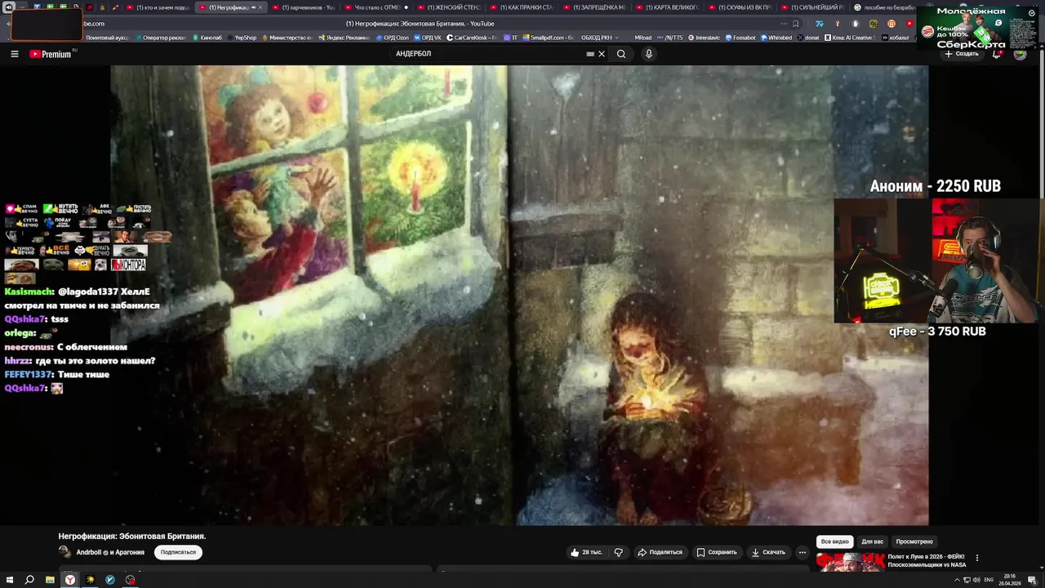The width and height of the screenshot is (1045, 588).
Task: Open the on-screen keyboard in search box
Action: click(x=590, y=54)
